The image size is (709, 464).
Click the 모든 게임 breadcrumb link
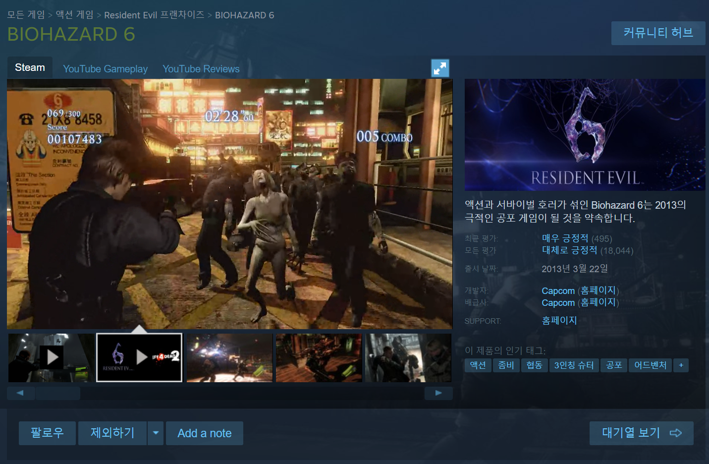point(26,15)
